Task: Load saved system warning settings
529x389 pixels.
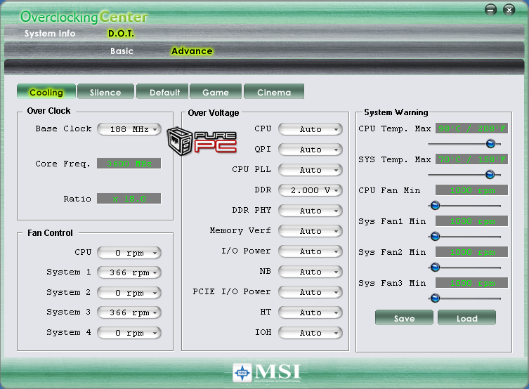Action: pos(467,318)
